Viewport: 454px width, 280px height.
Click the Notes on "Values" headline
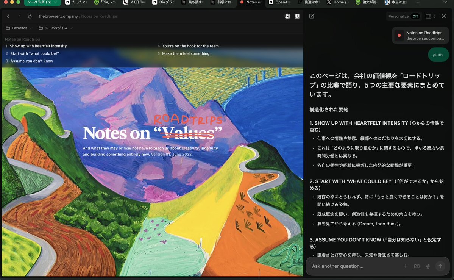[152, 133]
